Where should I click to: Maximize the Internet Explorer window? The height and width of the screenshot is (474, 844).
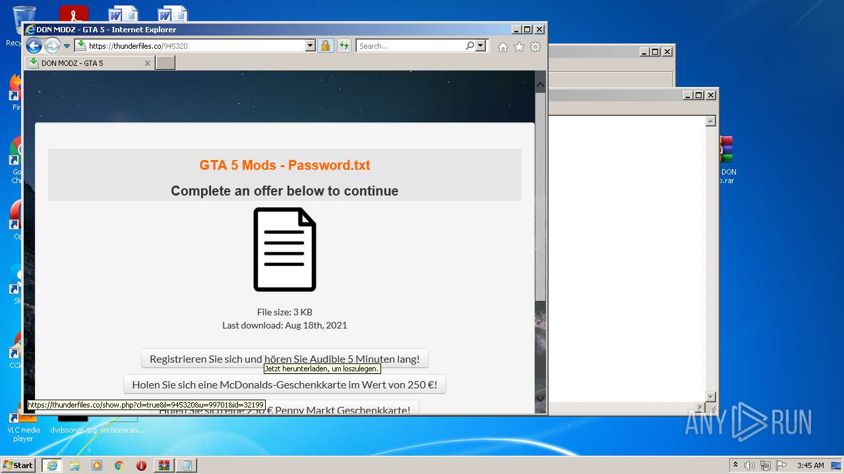click(527, 30)
